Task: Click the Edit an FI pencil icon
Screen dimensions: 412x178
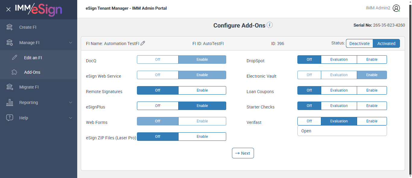Action: pos(14,58)
